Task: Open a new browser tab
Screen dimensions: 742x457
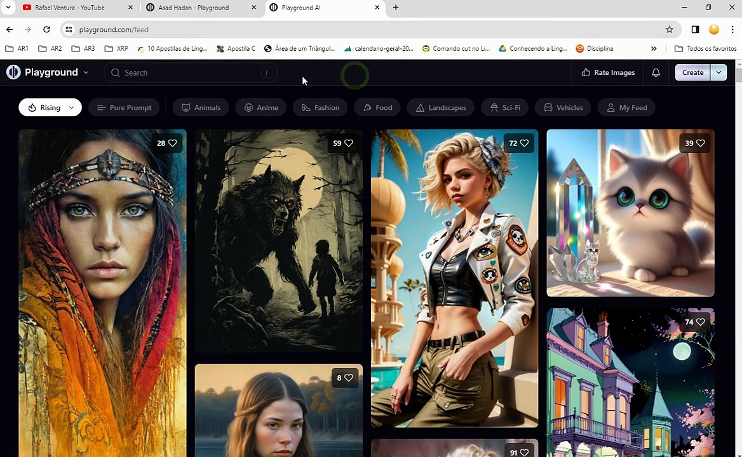Action: pyautogui.click(x=396, y=8)
